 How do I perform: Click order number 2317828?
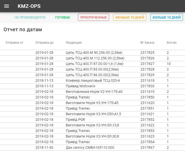click(x=147, y=69)
